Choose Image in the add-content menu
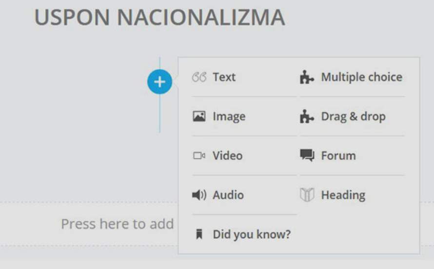This screenshot has height=269, width=434. [x=229, y=116]
